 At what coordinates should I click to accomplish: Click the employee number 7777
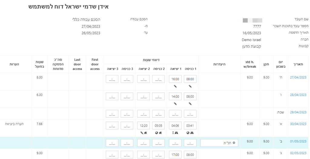coord(257,27)
